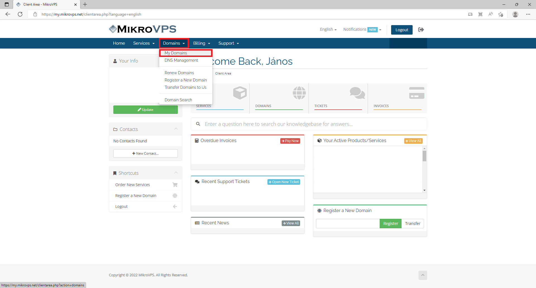The image size is (536, 288).
Task: Close the Client Area - MikroVPS tab
Action: click(75, 4)
